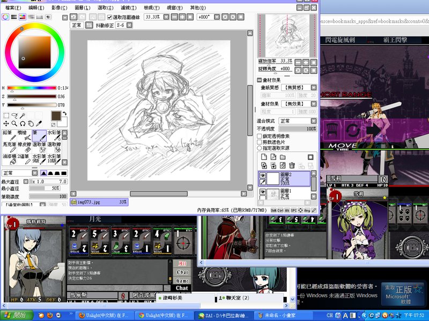
Task: Select the 選取擦 selection eraser tool
Action: point(54,147)
